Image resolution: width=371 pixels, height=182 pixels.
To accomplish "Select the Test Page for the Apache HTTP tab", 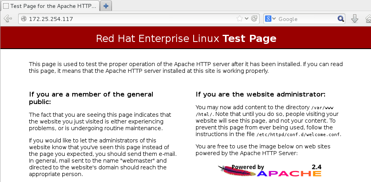I will [x=50, y=6].
